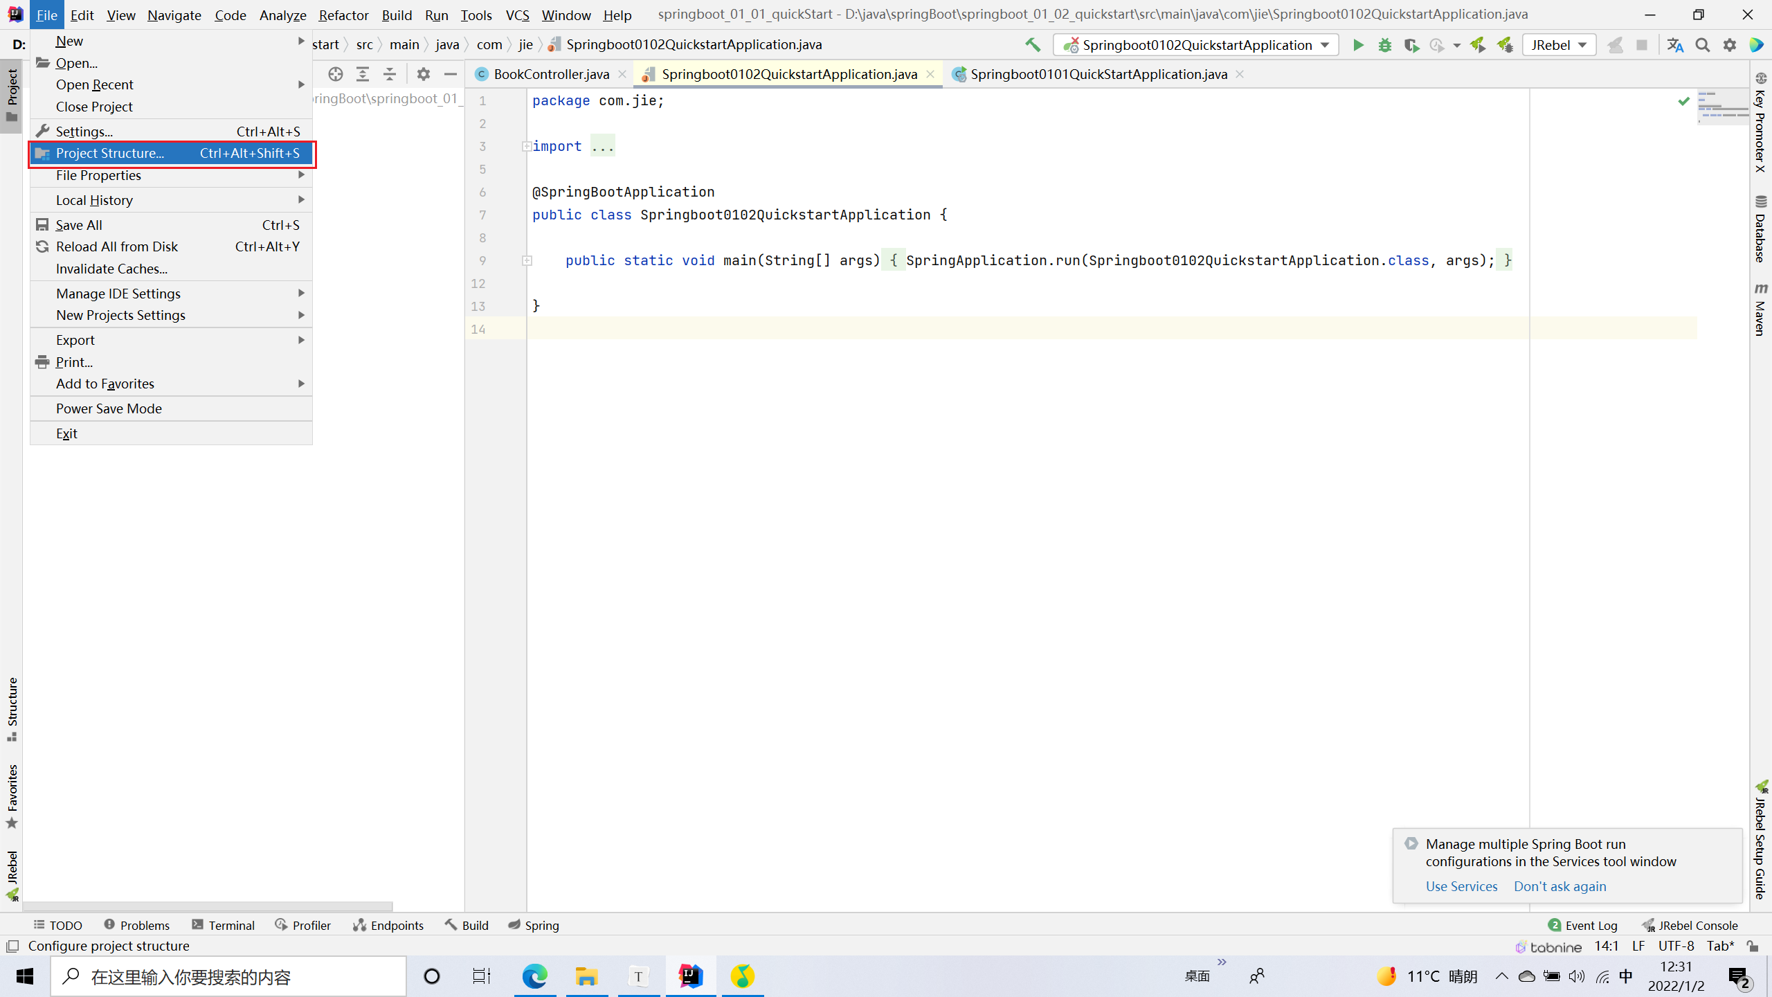The height and width of the screenshot is (997, 1772).
Task: Open the JRebel combo box in toolbar
Action: tap(1559, 45)
